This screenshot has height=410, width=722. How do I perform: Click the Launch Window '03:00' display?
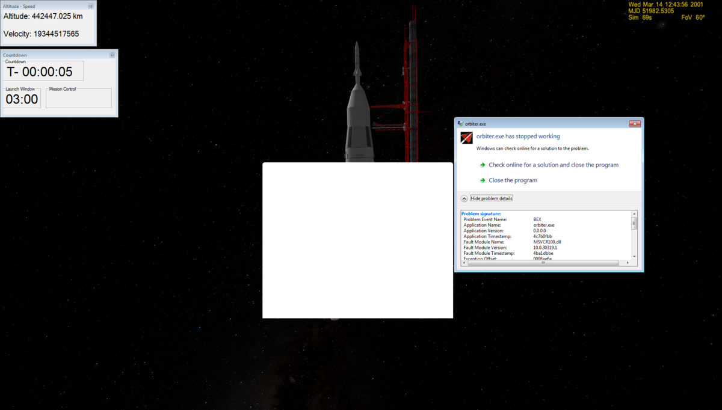point(22,99)
